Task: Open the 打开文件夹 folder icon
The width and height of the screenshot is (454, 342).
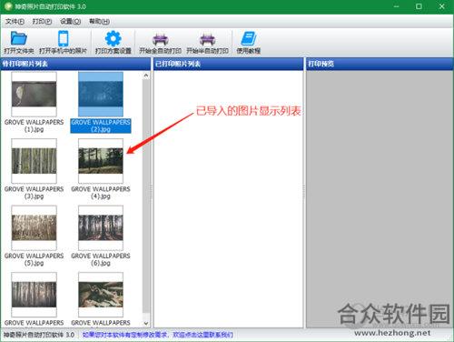Action: coord(19,38)
